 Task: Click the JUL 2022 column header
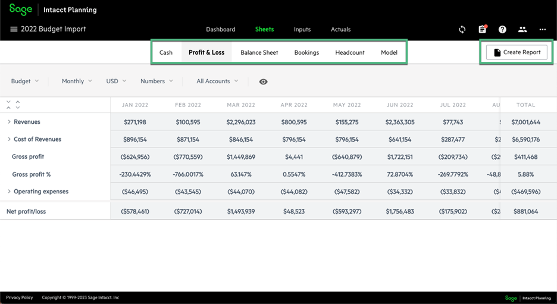pyautogui.click(x=453, y=105)
